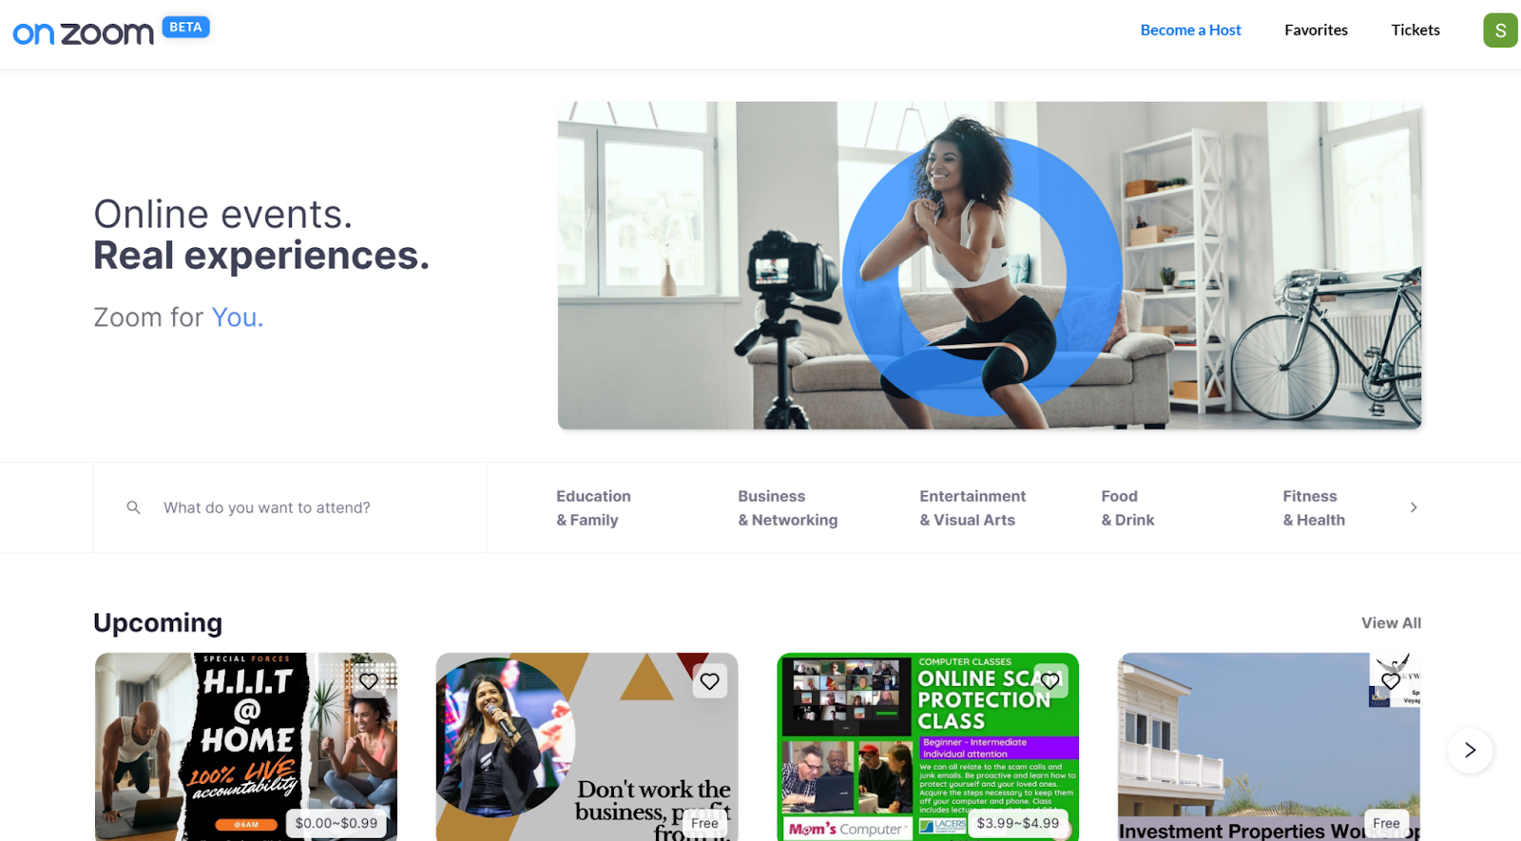Screen dimensions: 1521x841
Task: Favorite the H.I.I.T @ Home event
Action: coord(369,680)
